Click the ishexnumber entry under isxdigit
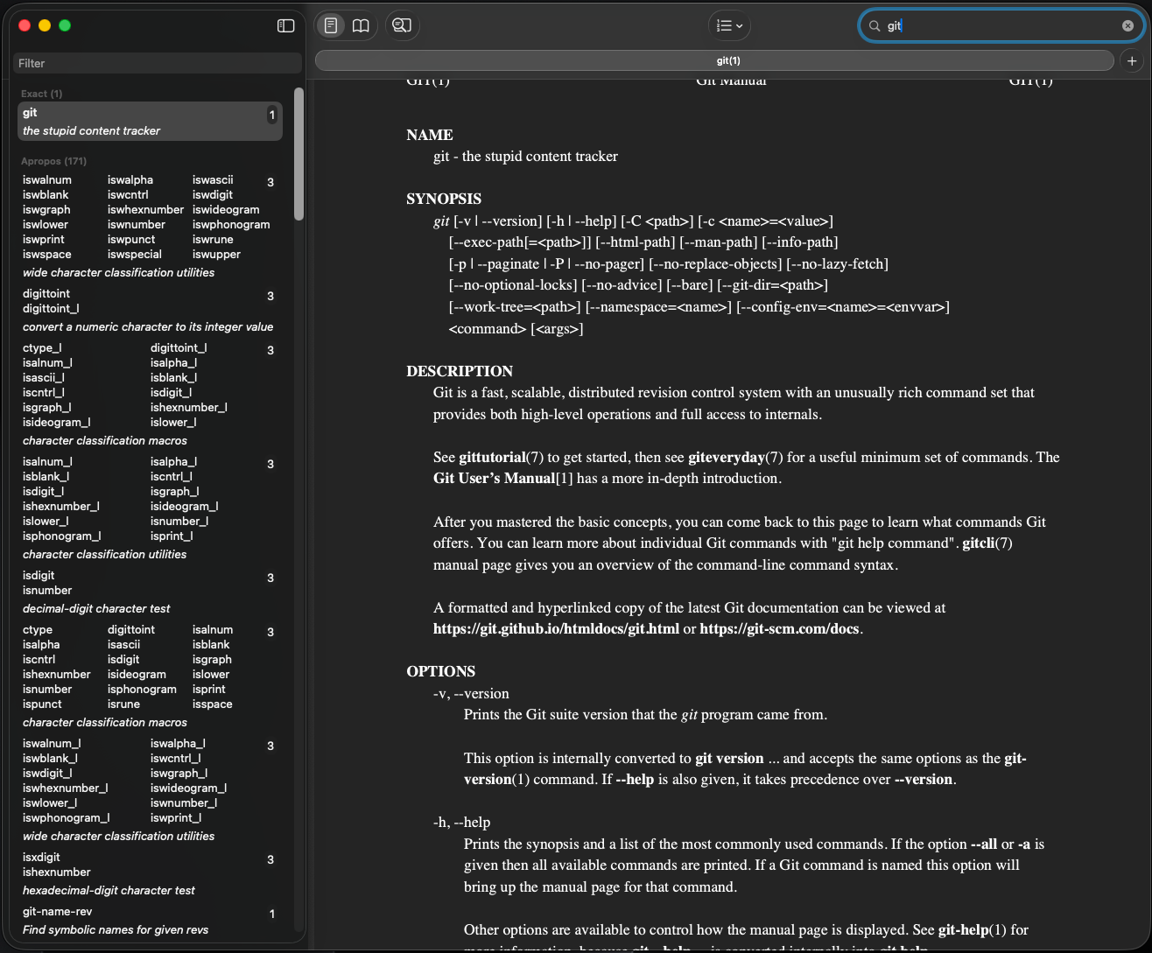This screenshot has height=953, width=1152. 57,872
